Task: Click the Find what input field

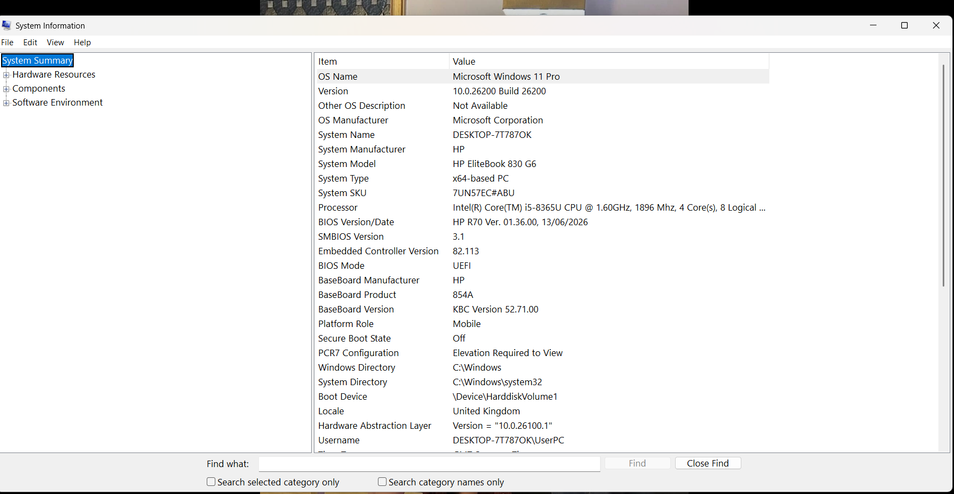Action: coord(430,464)
